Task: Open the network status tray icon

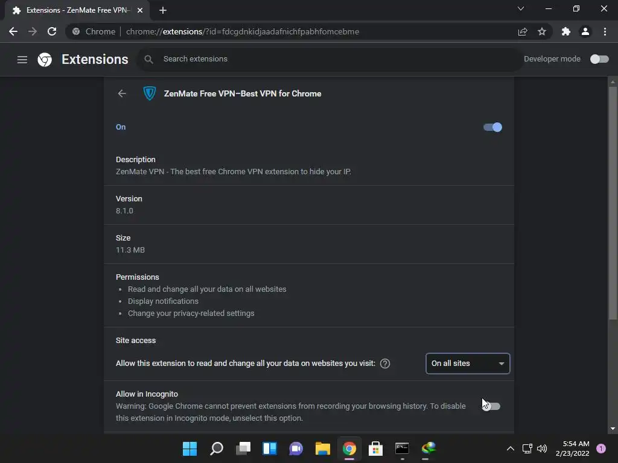Action: click(x=527, y=449)
